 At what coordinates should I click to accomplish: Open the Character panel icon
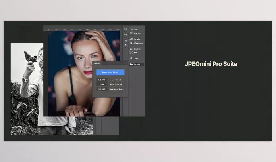point(125,41)
